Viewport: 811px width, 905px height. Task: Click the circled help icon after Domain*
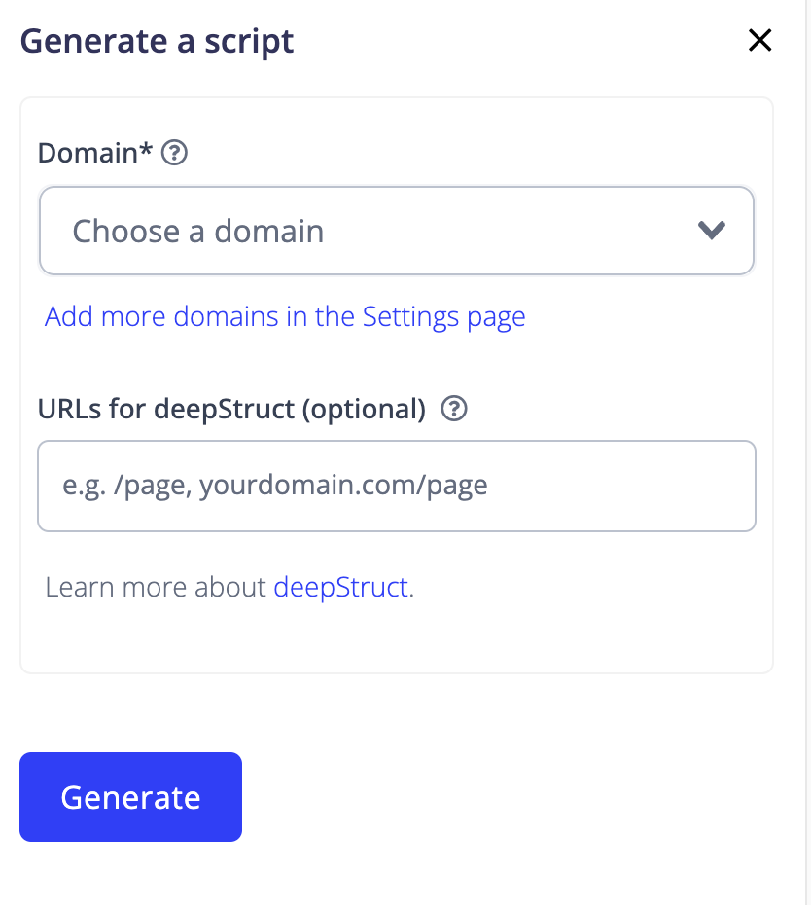pos(174,153)
